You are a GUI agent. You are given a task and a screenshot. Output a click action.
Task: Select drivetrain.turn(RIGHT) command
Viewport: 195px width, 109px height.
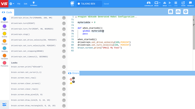click(x=23, y=23)
